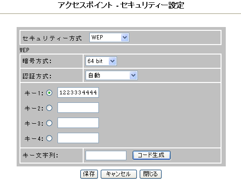Viewport: 241px width, 183px height.
Task: Click the コード生成 button
Action: (152, 155)
